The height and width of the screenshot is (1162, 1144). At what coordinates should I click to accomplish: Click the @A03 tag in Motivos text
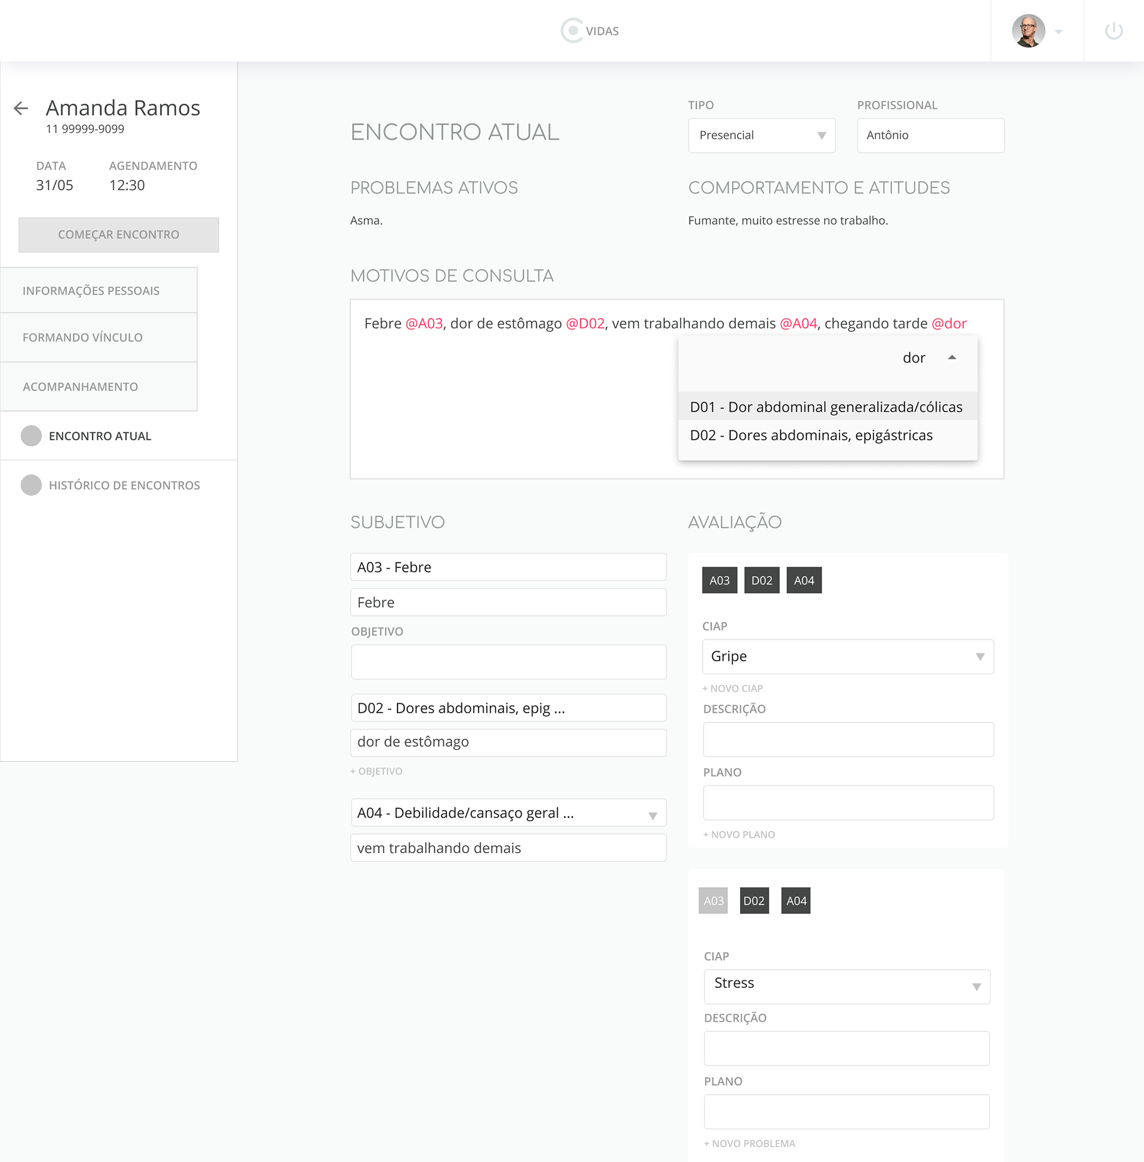coord(424,324)
